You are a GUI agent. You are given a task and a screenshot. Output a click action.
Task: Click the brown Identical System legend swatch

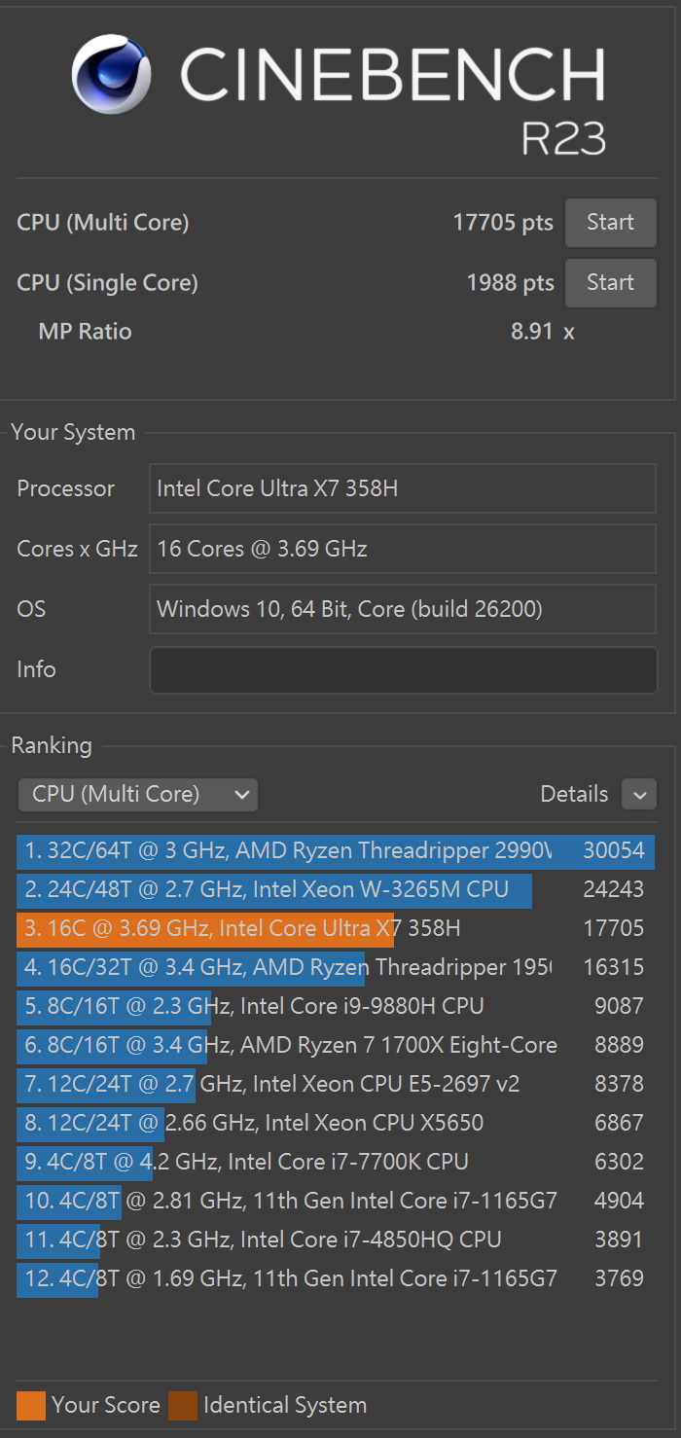click(183, 1405)
